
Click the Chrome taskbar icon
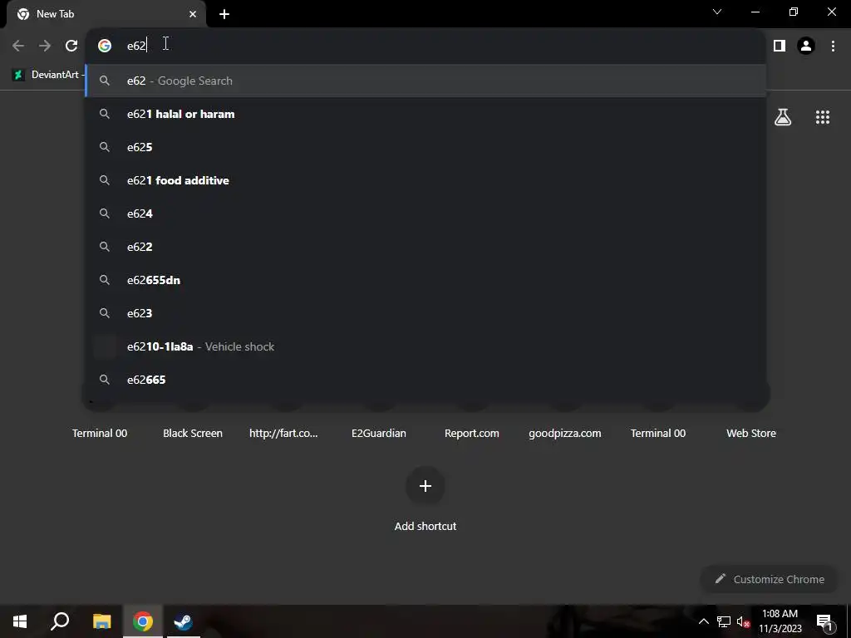coord(143,621)
